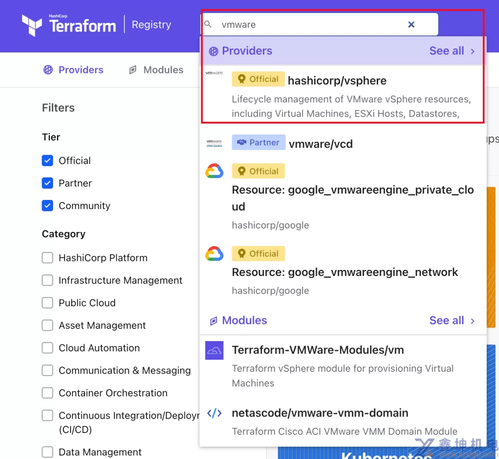This screenshot has height=459, width=499.
Task: Check the Continuous Integration/Deployment category
Action: tap(47, 415)
